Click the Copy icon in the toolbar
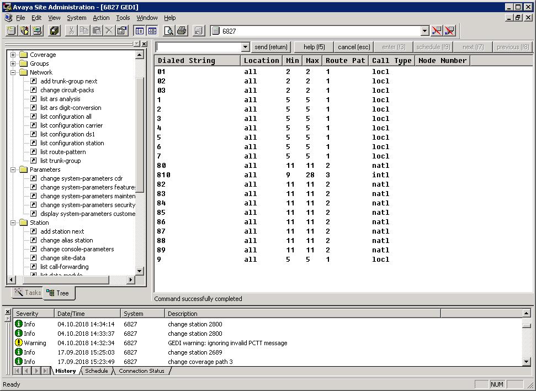Viewport: 536px width, 391px height. coord(84,31)
